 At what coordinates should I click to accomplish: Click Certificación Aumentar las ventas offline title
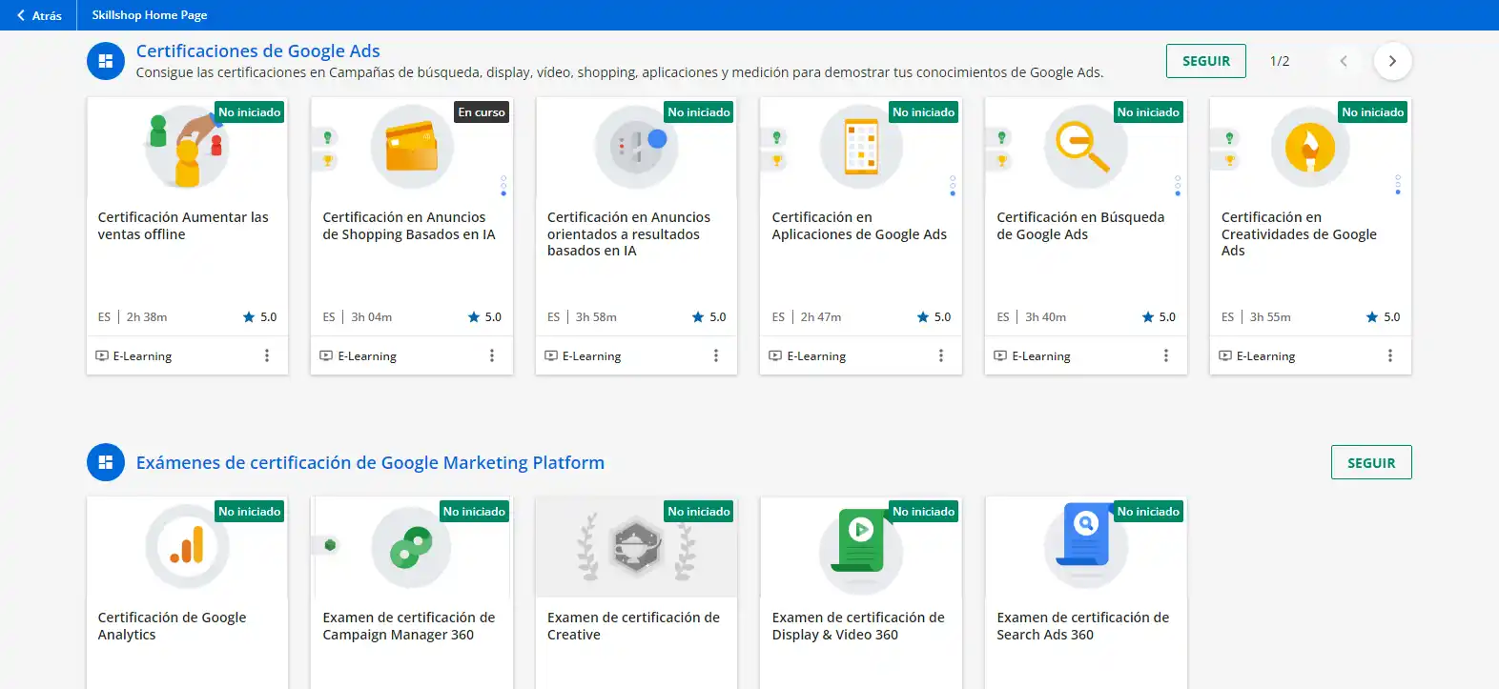[183, 226]
